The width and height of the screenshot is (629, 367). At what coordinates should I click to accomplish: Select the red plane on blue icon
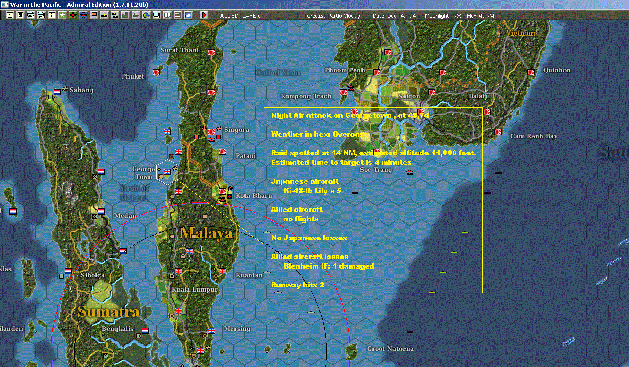(83, 15)
